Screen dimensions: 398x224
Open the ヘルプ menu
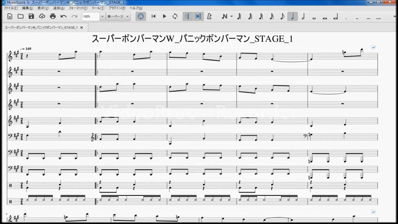[x=136, y=8]
